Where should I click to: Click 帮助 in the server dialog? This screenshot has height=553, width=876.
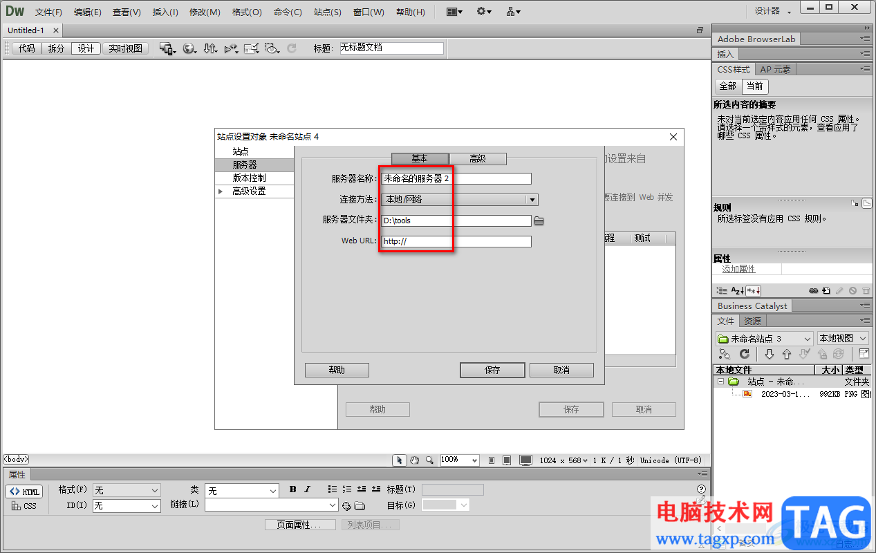tap(337, 370)
